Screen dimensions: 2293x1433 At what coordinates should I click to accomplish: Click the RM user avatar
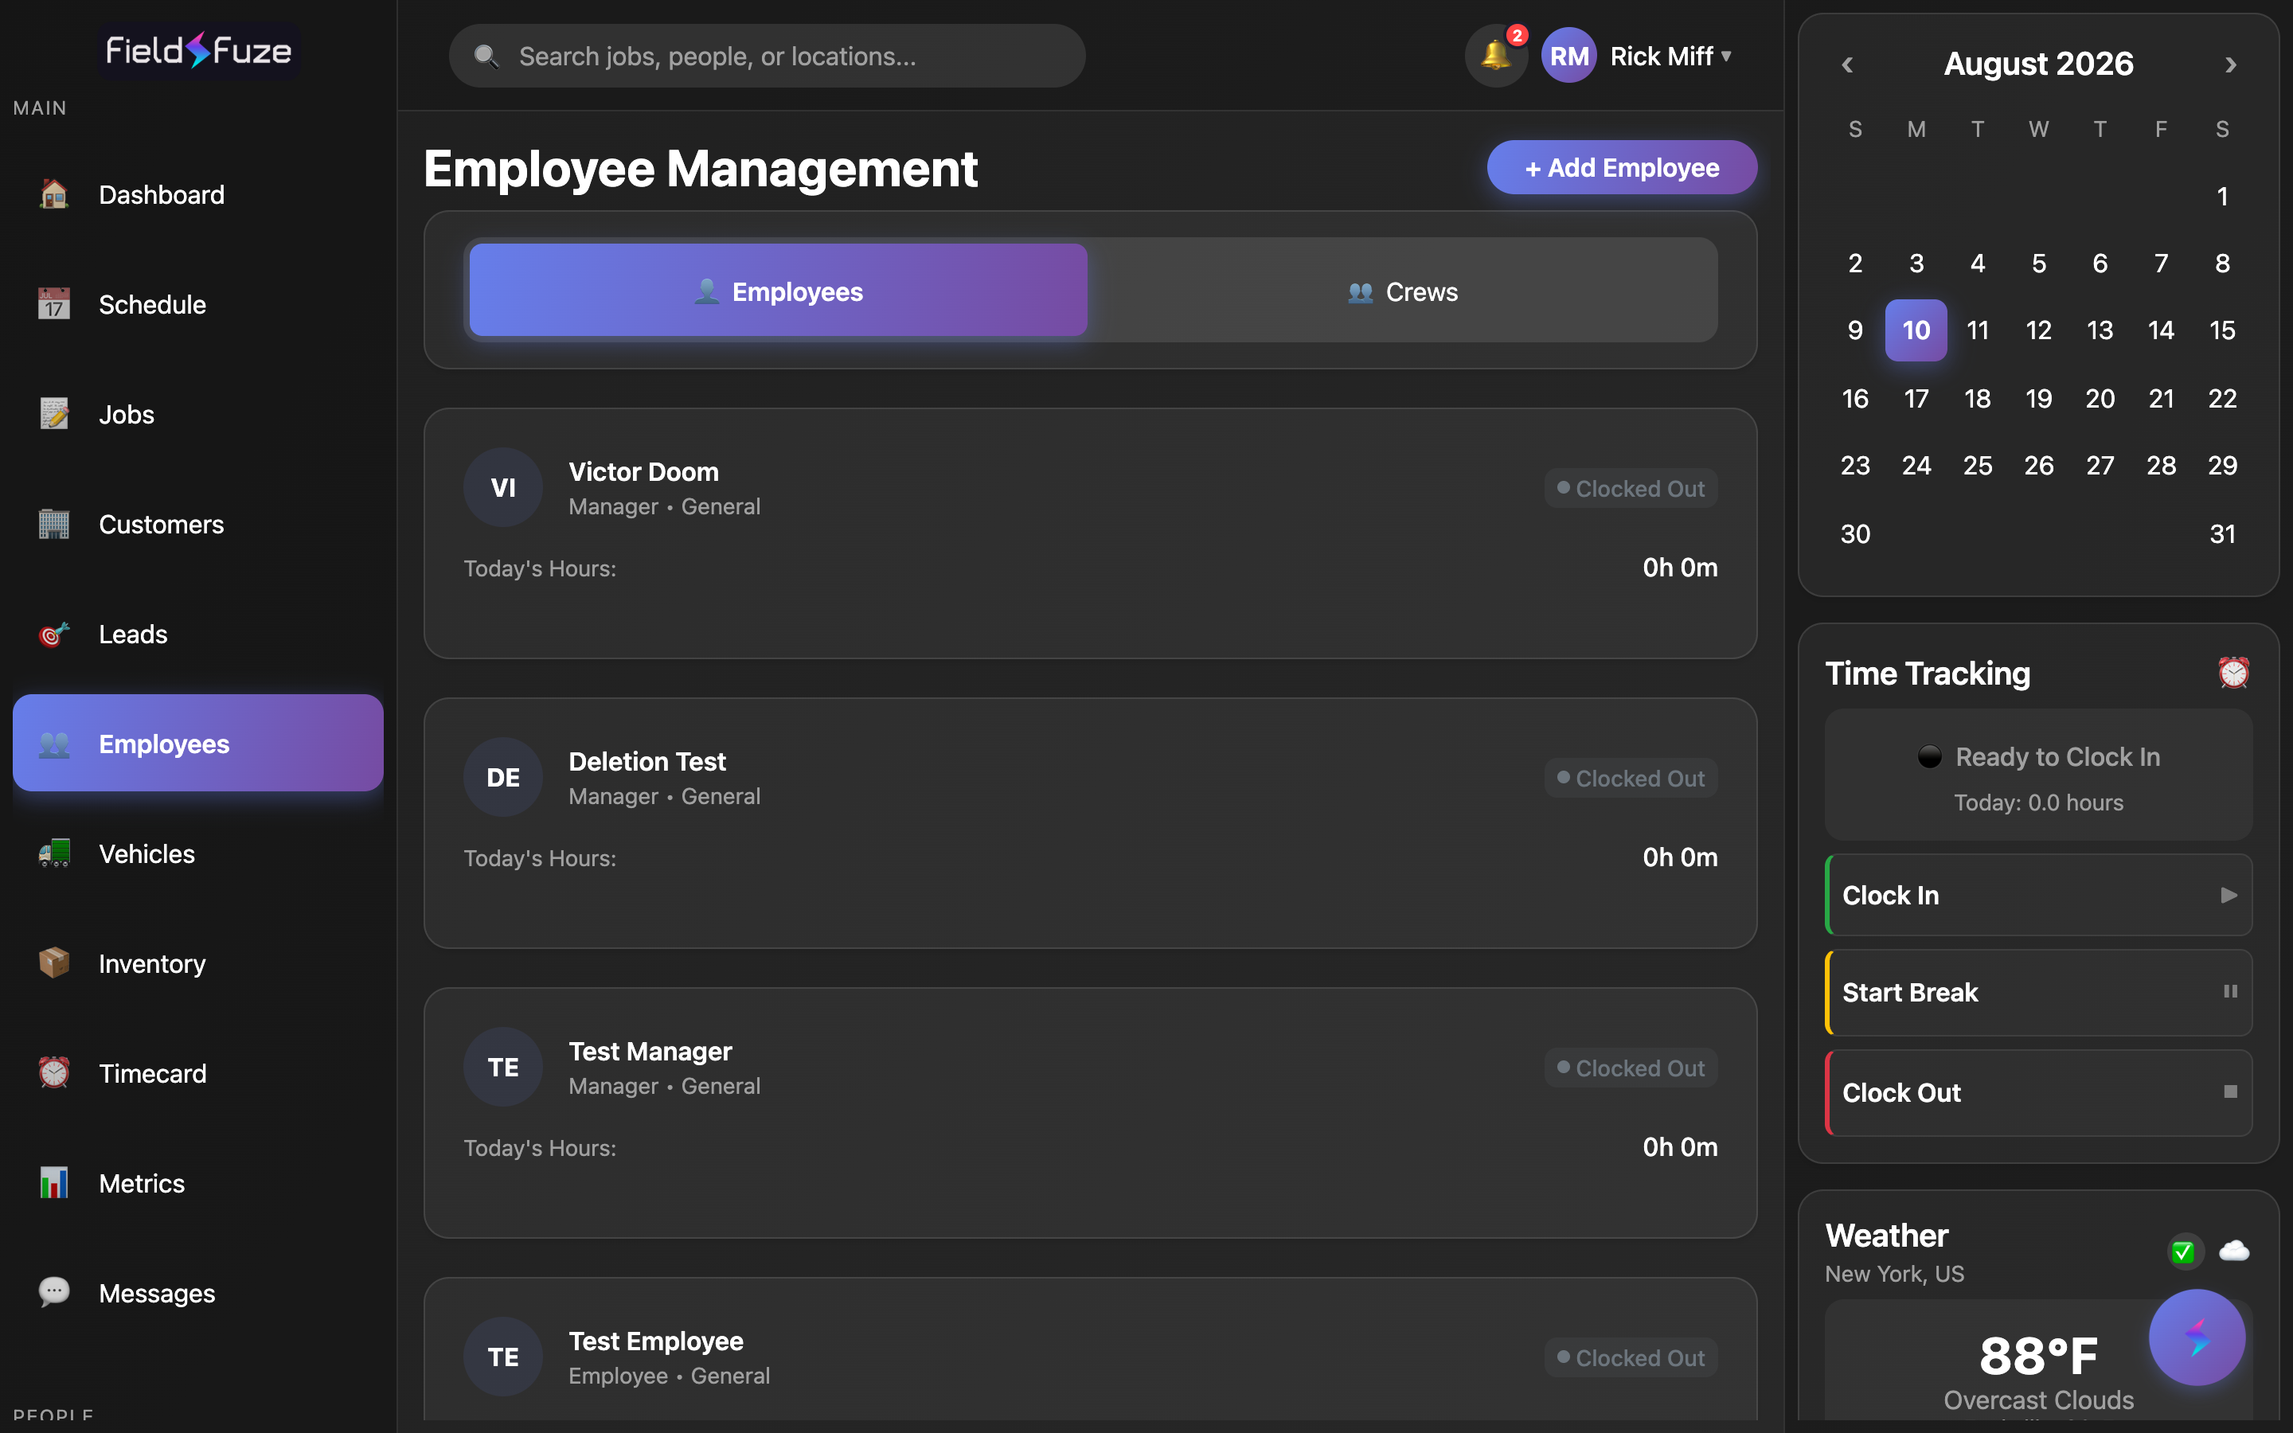coord(1569,56)
